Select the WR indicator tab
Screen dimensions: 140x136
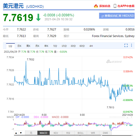(93, 133)
